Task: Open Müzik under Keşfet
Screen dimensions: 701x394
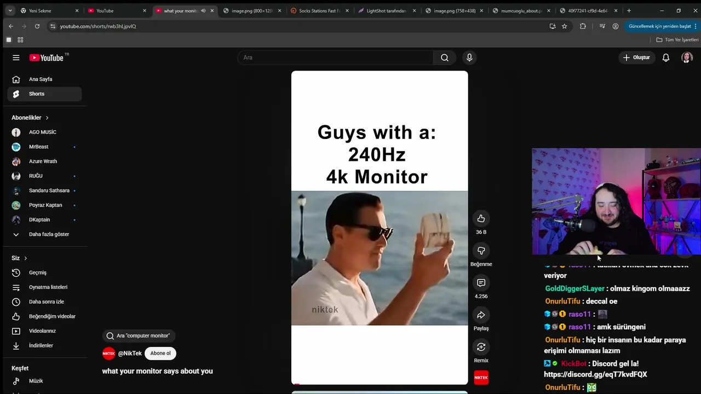Action: point(44,381)
